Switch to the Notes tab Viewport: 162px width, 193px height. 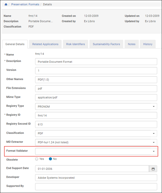[x=131, y=44]
